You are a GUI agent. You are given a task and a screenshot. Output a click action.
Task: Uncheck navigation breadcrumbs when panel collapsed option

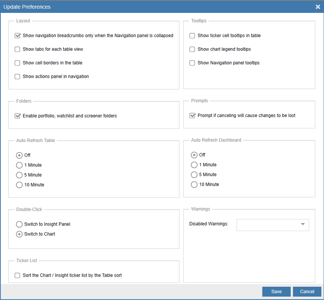click(17, 36)
